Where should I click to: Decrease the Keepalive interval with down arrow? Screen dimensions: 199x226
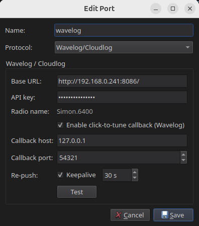(x=135, y=178)
